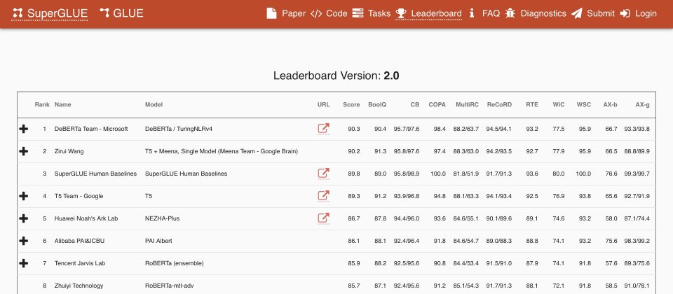The width and height of the screenshot is (673, 294).
Task: Click the ReCoRD column header
Action: (499, 104)
